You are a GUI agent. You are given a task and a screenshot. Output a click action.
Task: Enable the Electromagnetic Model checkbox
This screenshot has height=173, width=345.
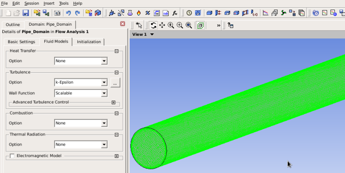coord(12,156)
